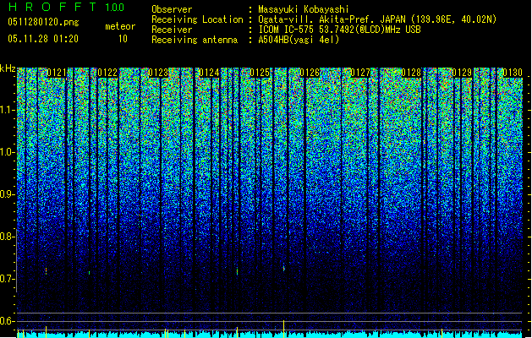
Task: Click the kHz axis unit label
Action: point(8,68)
